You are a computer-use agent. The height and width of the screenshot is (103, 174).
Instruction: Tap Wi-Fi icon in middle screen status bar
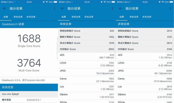coord(105,2)
